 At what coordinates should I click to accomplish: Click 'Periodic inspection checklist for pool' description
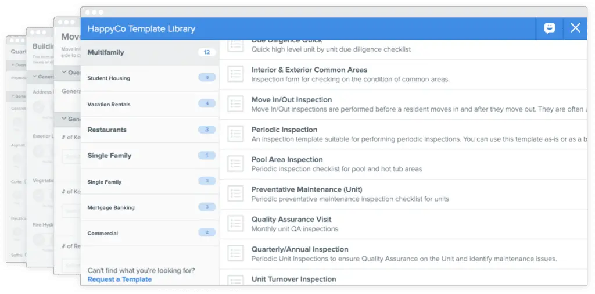(336, 169)
